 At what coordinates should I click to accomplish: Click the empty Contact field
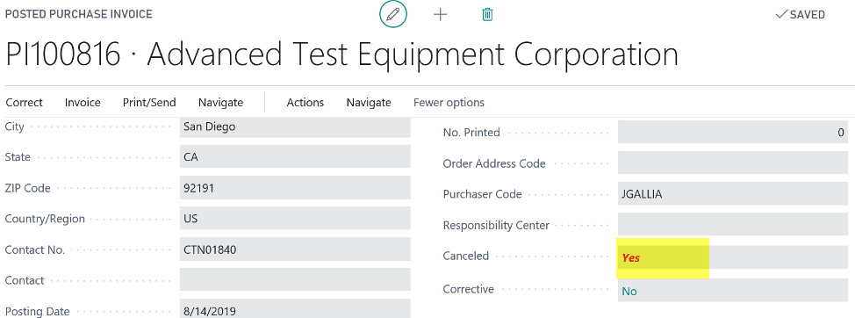pos(294,280)
